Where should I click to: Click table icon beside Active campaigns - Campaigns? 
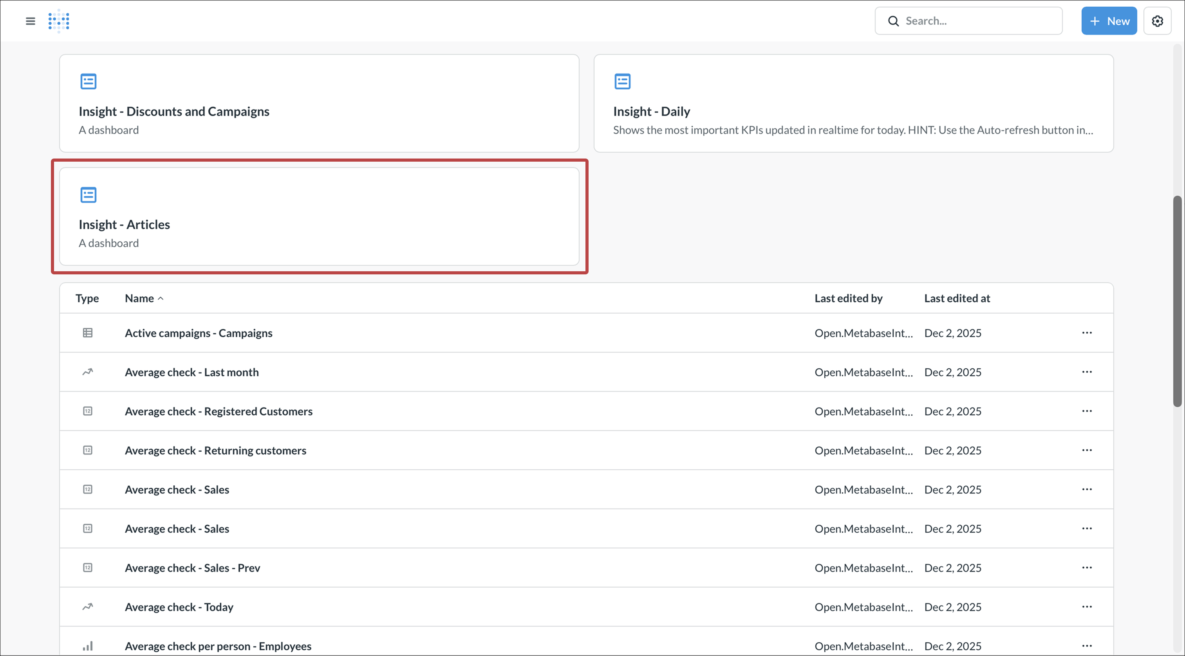click(x=87, y=333)
